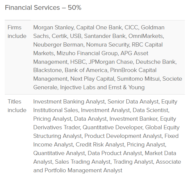Image resolution: width=189 pixels, height=185 pixels.
Task: Click the text 'Sumitomo Mitsui'
Action: 138,79
